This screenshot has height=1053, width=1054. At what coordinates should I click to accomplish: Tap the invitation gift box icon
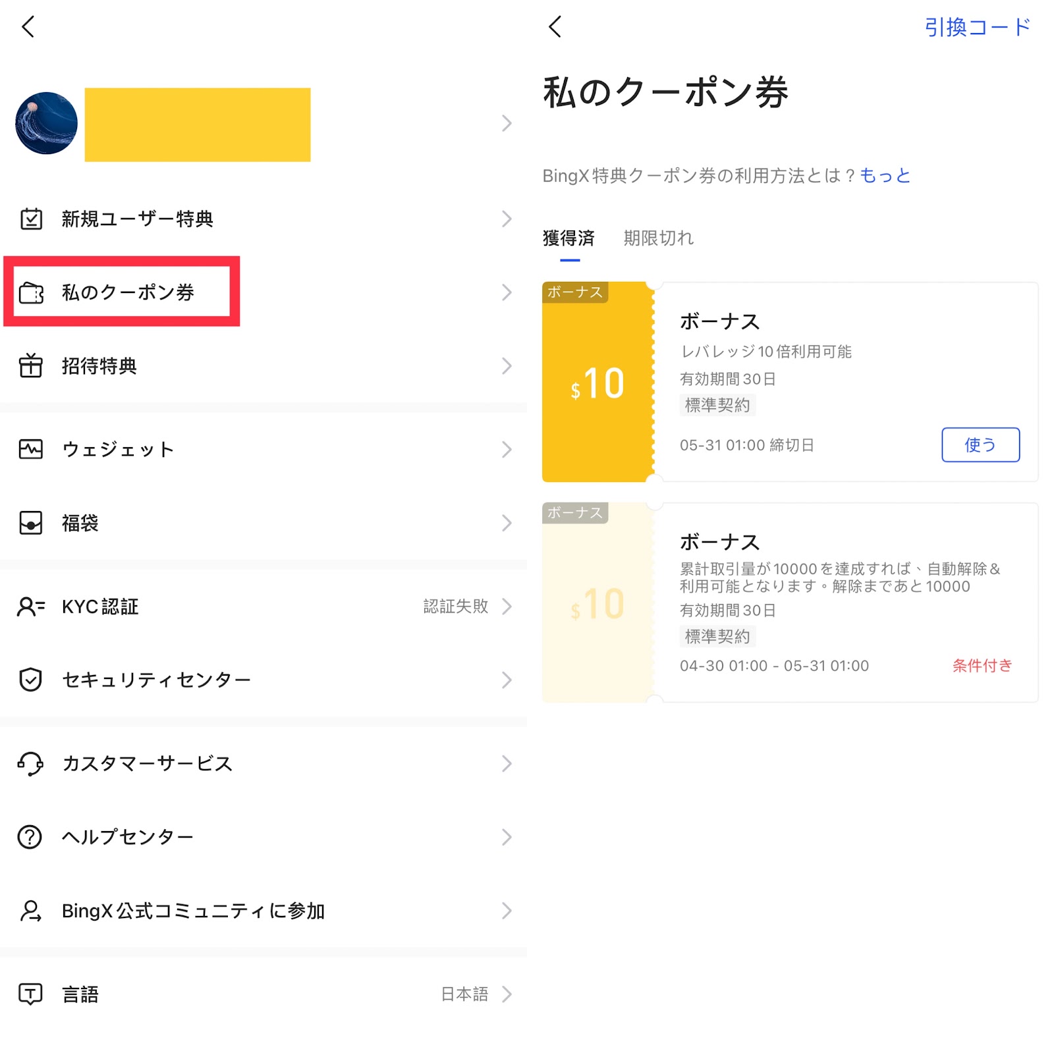[31, 365]
